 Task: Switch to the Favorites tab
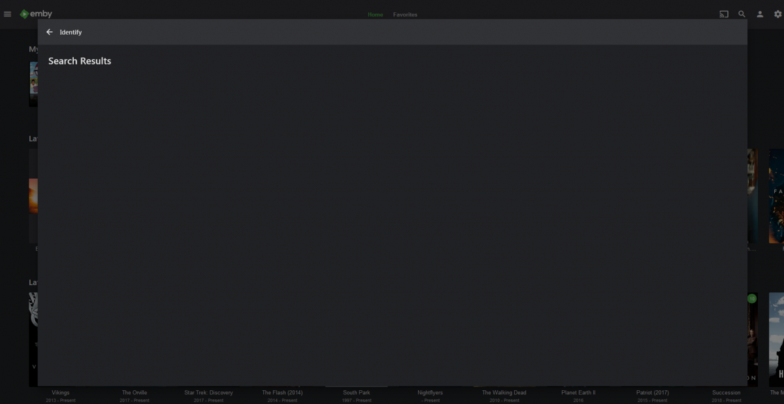click(x=405, y=14)
